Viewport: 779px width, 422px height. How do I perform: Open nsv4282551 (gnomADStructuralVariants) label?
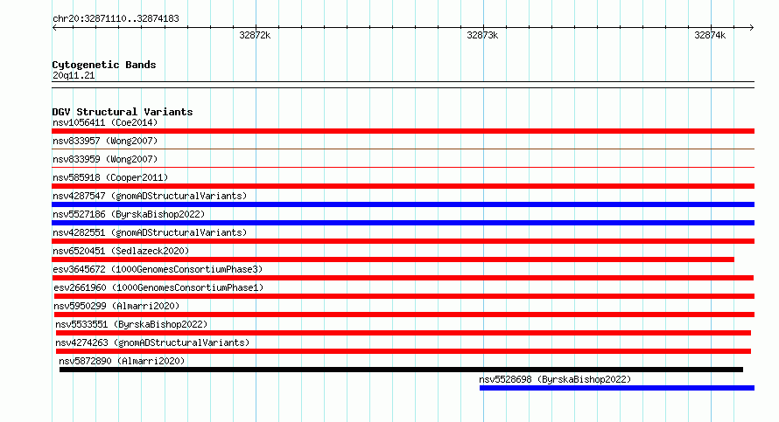[150, 232]
